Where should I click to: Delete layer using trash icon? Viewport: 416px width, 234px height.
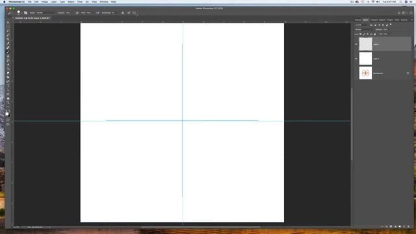click(x=409, y=227)
